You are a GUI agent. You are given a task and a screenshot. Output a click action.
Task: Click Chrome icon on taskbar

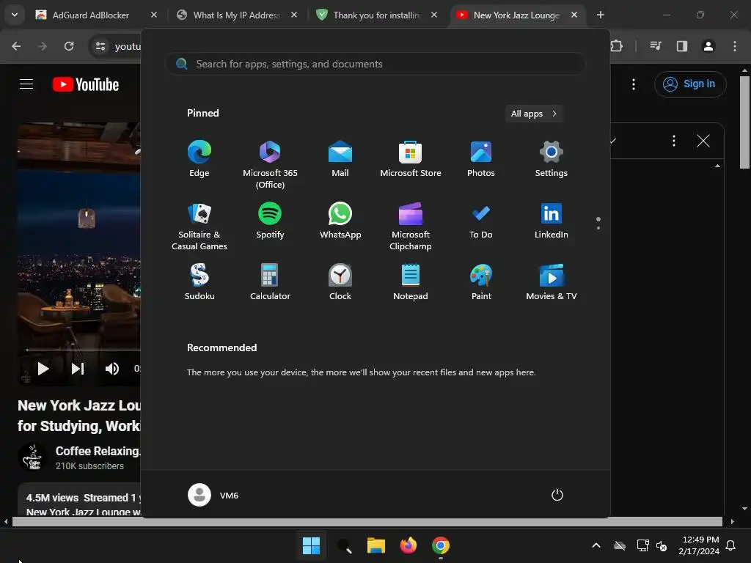pos(441,545)
